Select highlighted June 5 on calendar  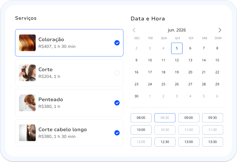coord(177,48)
